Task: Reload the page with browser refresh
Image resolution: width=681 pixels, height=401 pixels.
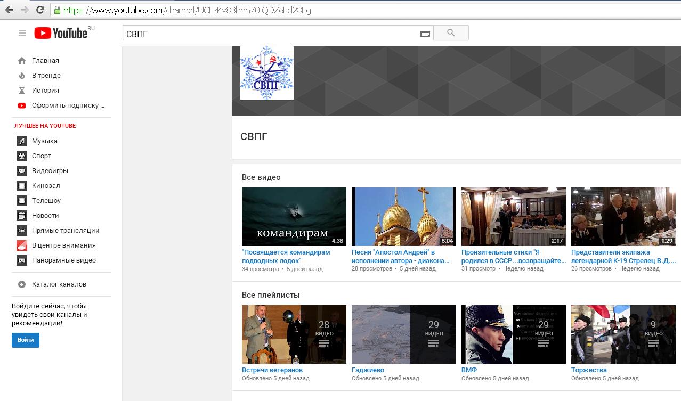Action: pos(40,10)
